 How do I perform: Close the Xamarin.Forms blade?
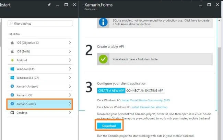pos(217,5)
